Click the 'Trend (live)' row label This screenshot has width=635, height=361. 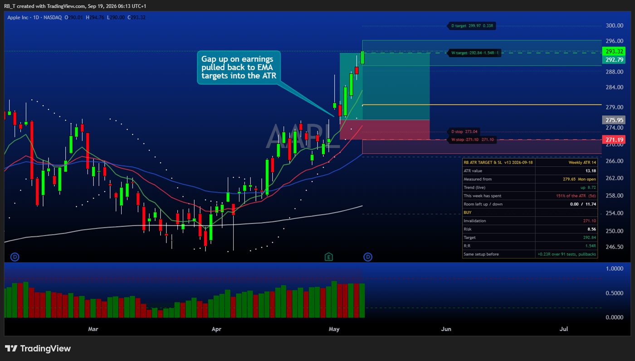click(x=475, y=188)
